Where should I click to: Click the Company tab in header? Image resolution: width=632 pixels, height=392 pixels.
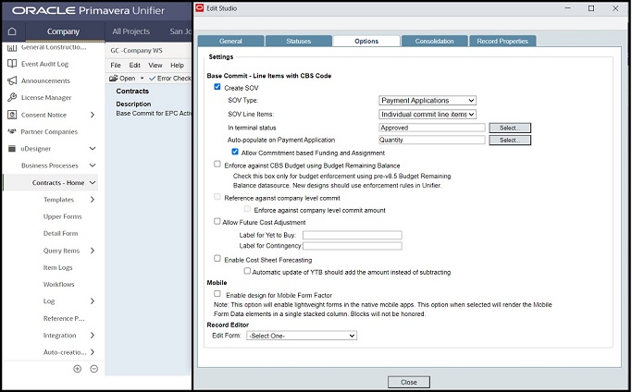click(x=63, y=31)
